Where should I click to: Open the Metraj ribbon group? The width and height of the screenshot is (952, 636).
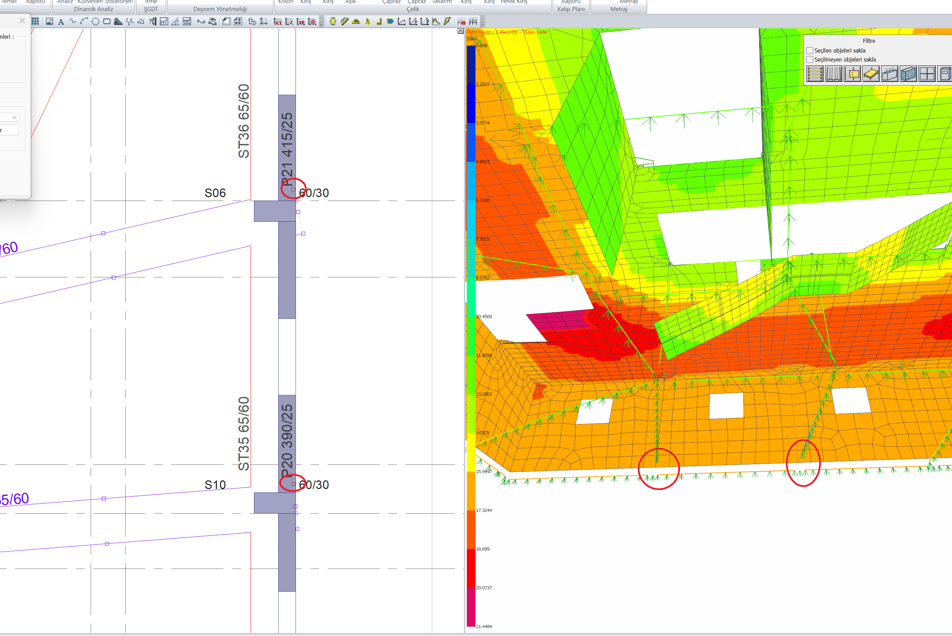(x=618, y=9)
